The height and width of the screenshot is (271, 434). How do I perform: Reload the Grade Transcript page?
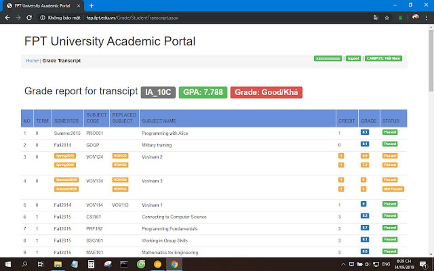[29, 17]
